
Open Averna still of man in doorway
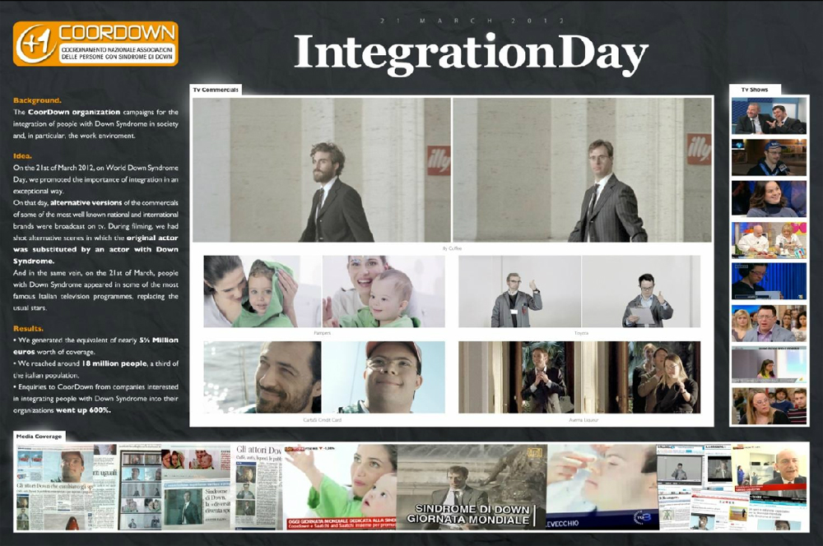tap(519, 377)
